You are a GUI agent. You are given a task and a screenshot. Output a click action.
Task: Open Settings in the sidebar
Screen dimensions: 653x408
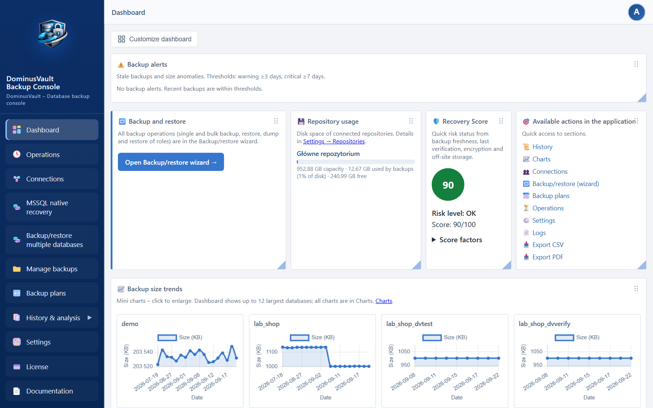[52, 342]
